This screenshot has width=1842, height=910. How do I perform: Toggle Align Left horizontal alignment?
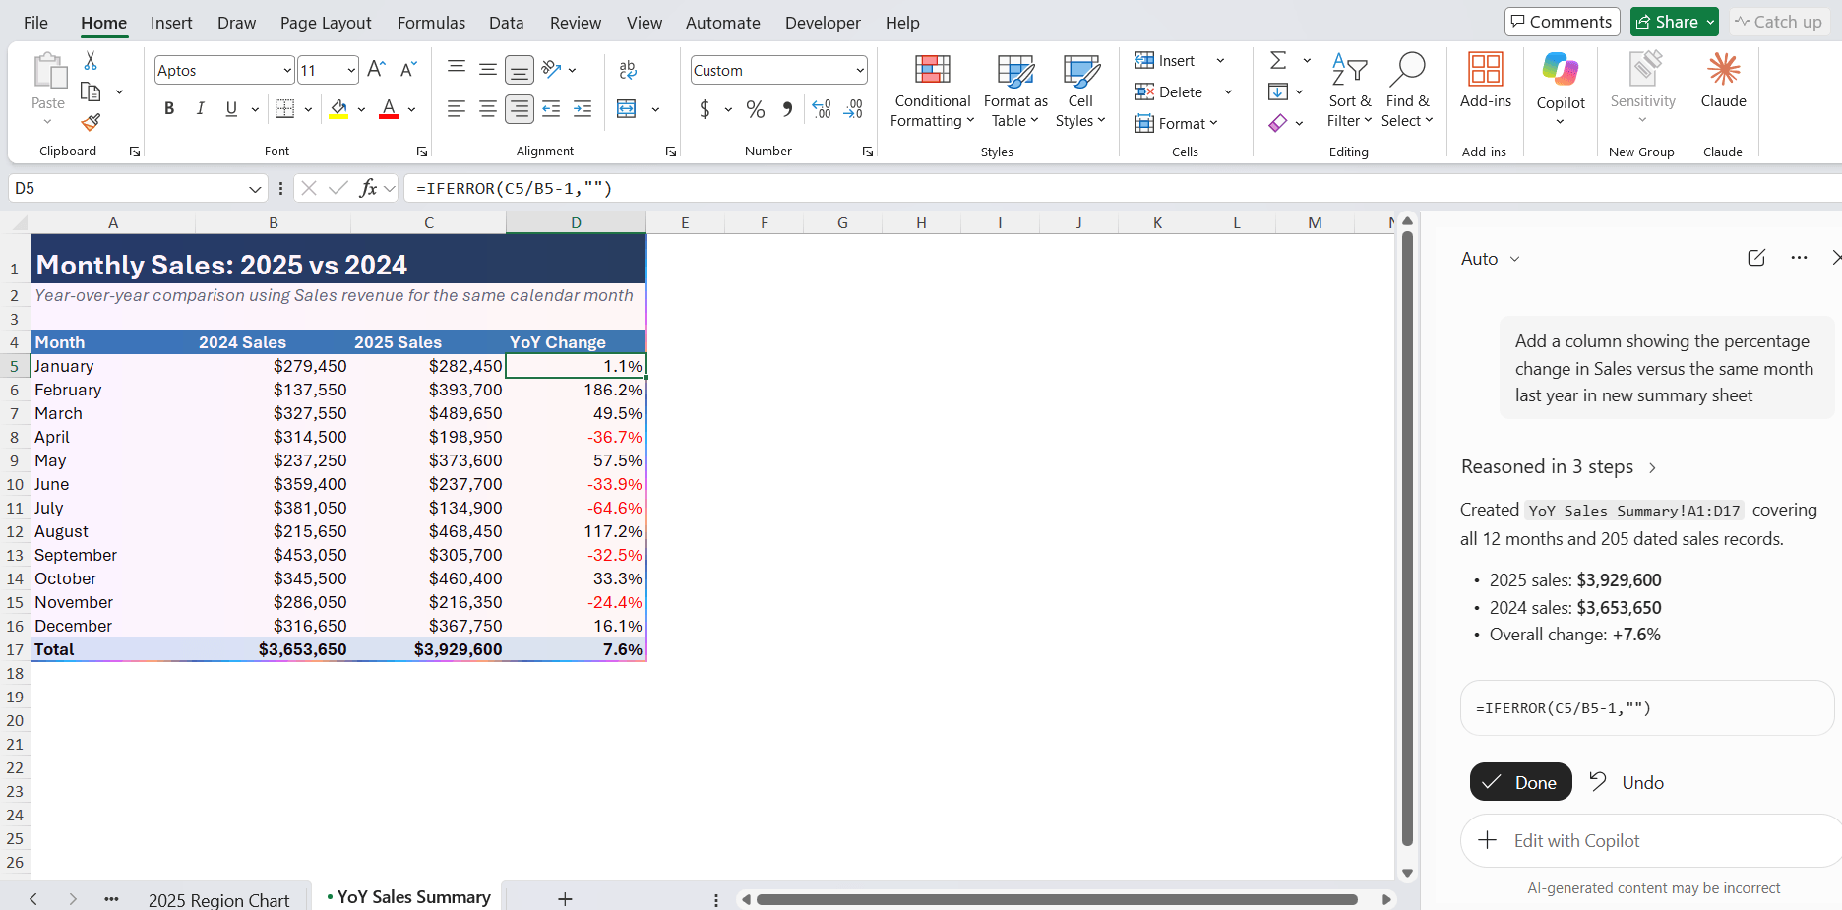457,108
